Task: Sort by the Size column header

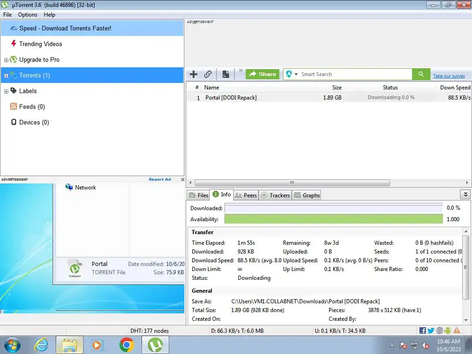Action: (x=330, y=88)
